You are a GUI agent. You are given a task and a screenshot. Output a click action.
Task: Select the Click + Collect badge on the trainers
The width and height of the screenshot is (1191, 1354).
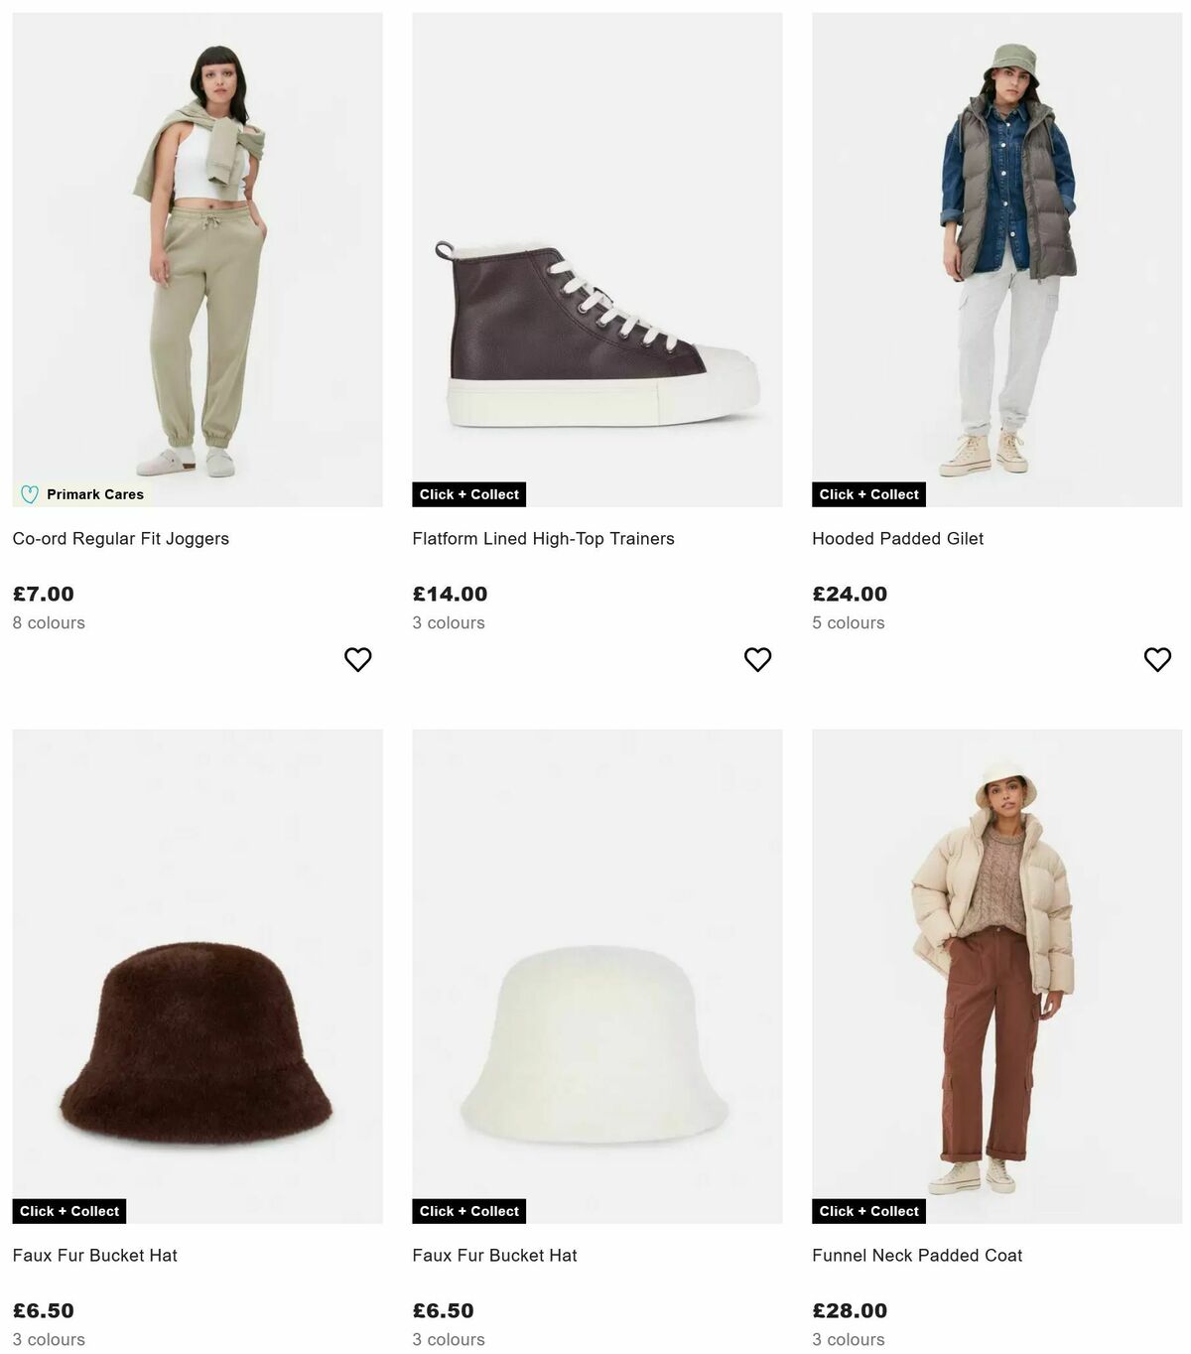[468, 493]
